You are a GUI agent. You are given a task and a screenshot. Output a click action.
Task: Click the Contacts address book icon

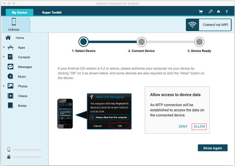tap(10, 57)
